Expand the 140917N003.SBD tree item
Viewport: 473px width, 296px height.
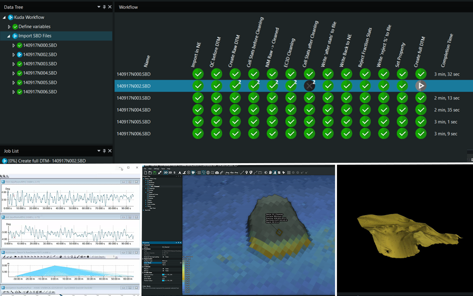[x=14, y=64]
